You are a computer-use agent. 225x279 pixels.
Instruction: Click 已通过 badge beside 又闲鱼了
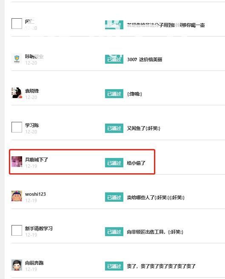click(114, 128)
